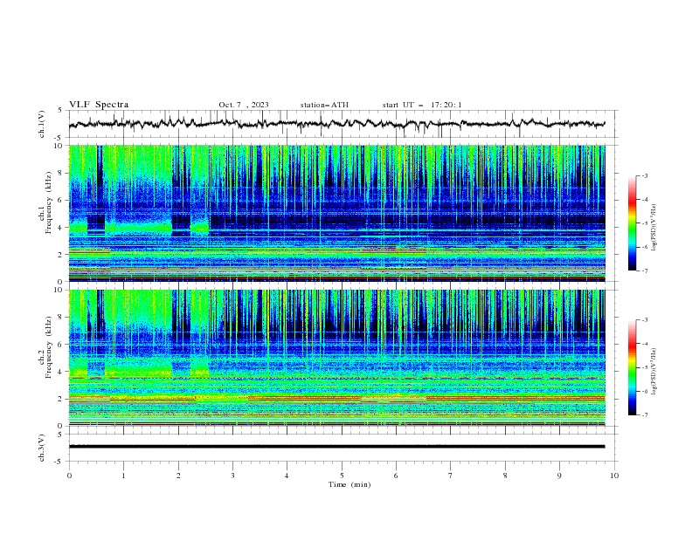This screenshot has width=692, height=534.
Task: Select the "start UT = 17:20:1" header text
Action: coord(422,105)
